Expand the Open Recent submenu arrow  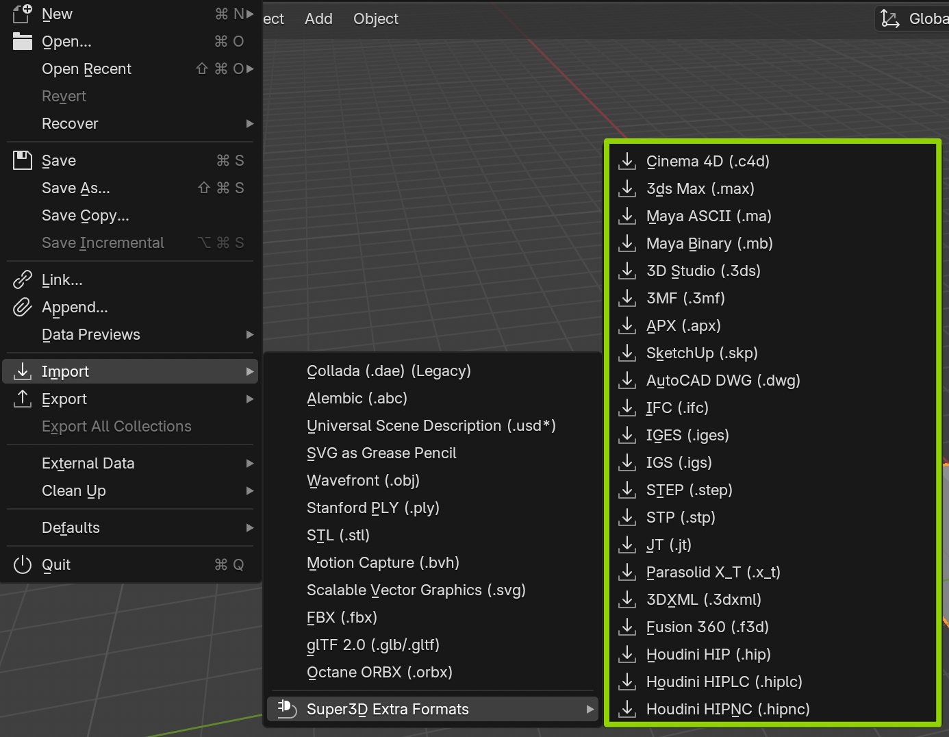250,68
